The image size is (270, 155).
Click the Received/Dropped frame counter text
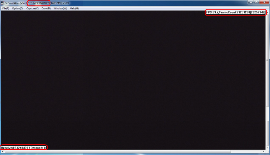[x=24, y=147]
